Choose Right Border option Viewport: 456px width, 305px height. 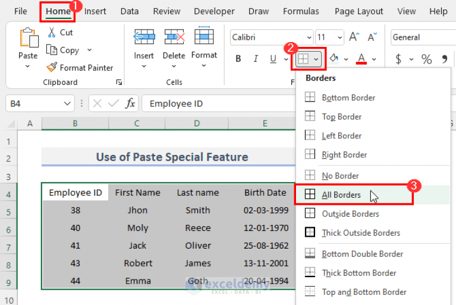pos(373,155)
